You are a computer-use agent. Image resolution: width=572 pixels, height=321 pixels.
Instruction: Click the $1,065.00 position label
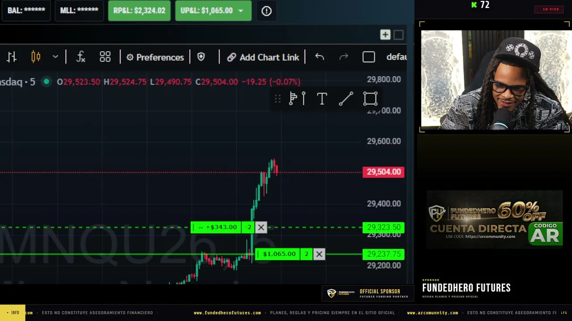(x=278, y=254)
